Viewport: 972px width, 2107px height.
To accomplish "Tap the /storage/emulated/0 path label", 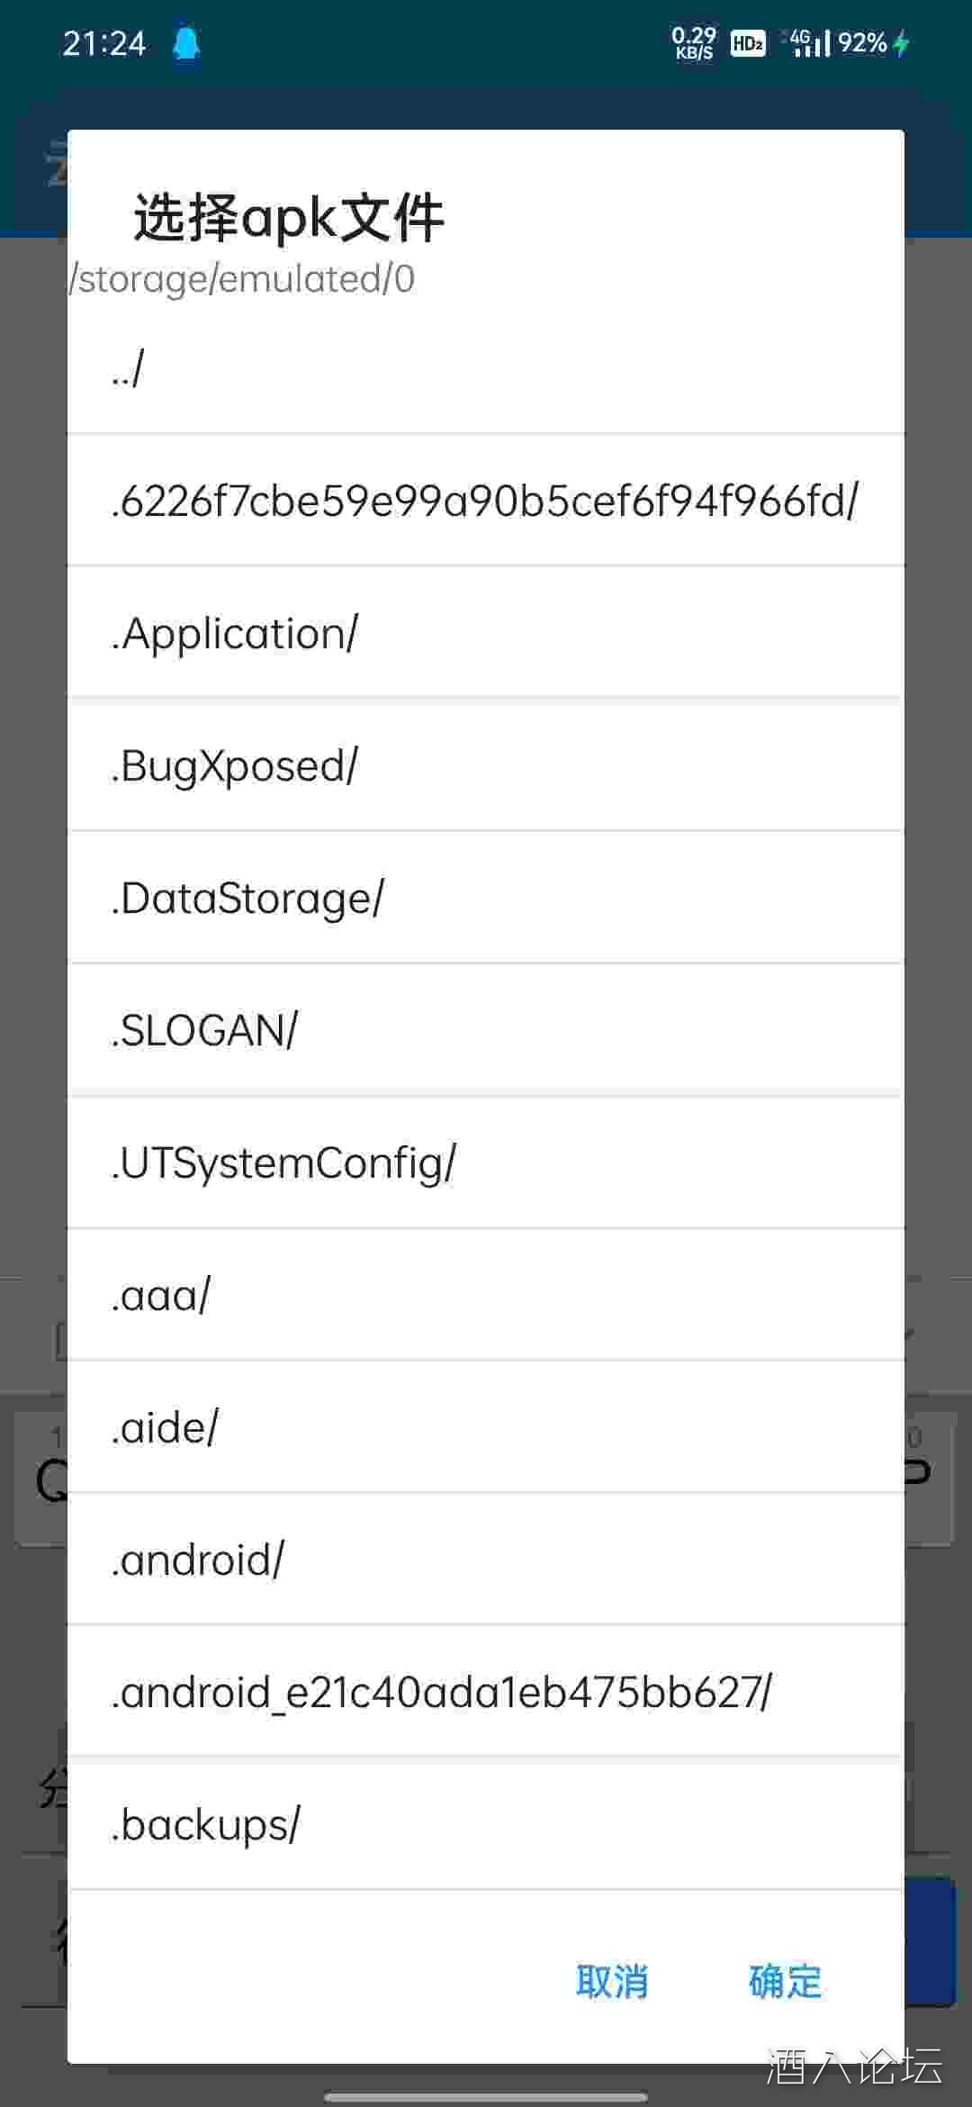I will coord(243,279).
